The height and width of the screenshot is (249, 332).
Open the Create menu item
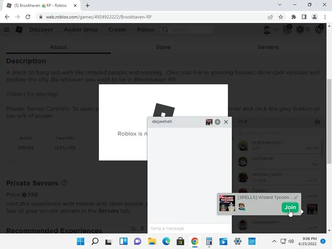coord(117,30)
